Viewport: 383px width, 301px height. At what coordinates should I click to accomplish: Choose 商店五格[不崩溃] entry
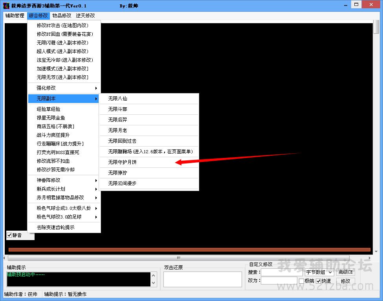pos(64,126)
